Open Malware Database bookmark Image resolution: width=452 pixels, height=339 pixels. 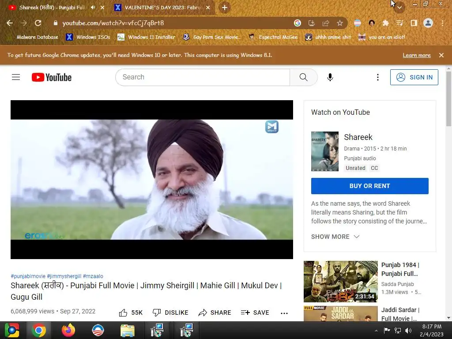tap(34, 37)
